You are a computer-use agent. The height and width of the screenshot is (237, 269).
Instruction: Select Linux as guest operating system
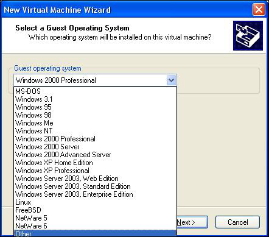pos(96,202)
